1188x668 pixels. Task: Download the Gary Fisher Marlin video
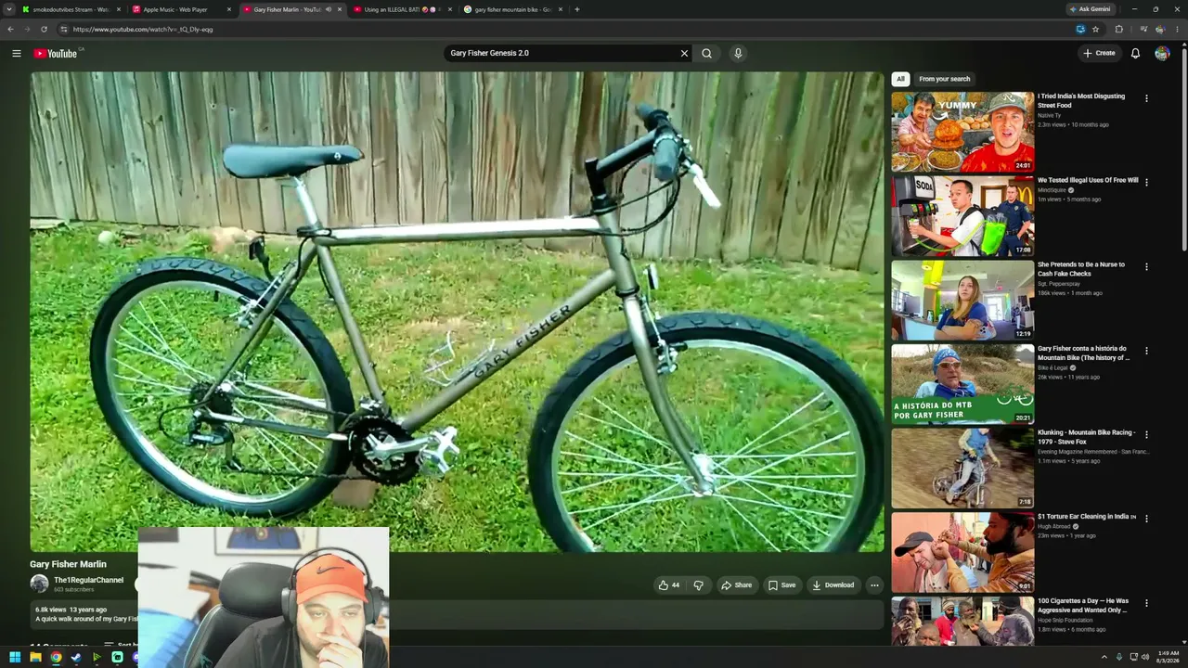click(x=833, y=585)
